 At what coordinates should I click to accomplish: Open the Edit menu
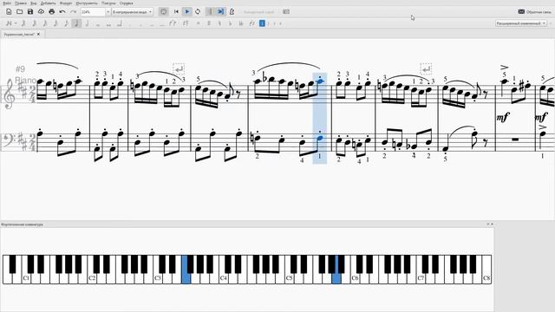click(21, 3)
